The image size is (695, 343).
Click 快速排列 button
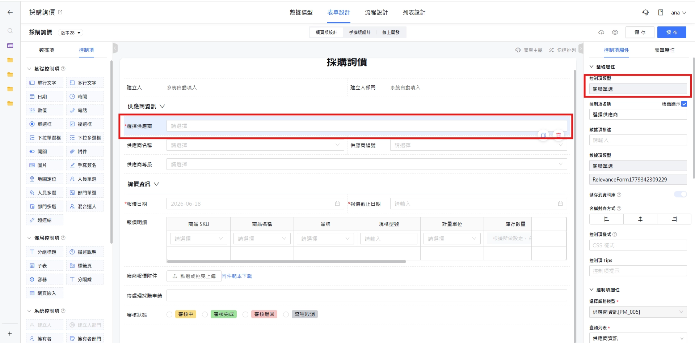[x=562, y=50]
